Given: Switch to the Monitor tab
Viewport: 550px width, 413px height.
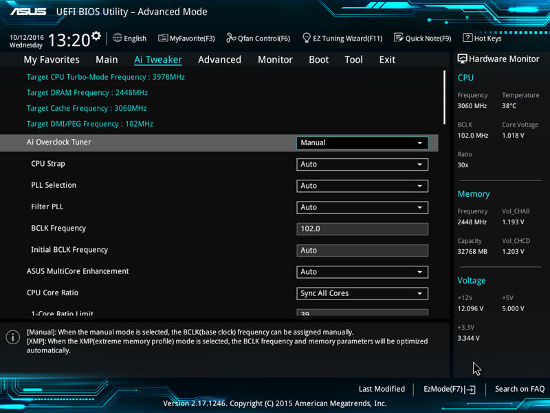Looking at the screenshot, I should tap(275, 60).
